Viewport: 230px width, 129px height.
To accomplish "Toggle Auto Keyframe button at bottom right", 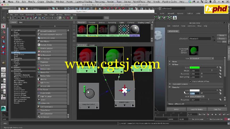I will click(x=226, y=119).
